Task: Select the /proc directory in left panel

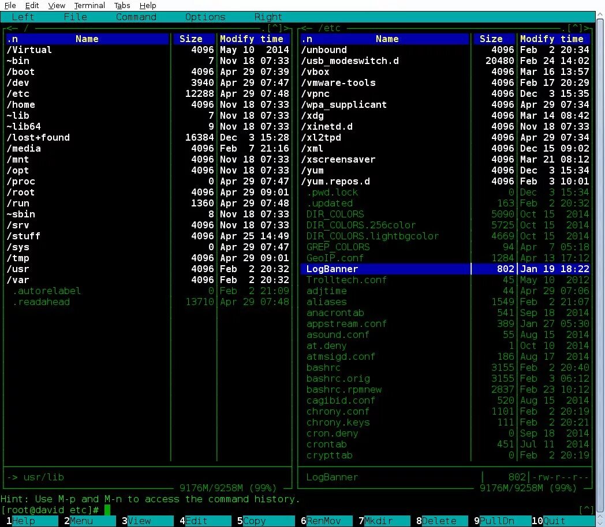Action: [x=148, y=182]
